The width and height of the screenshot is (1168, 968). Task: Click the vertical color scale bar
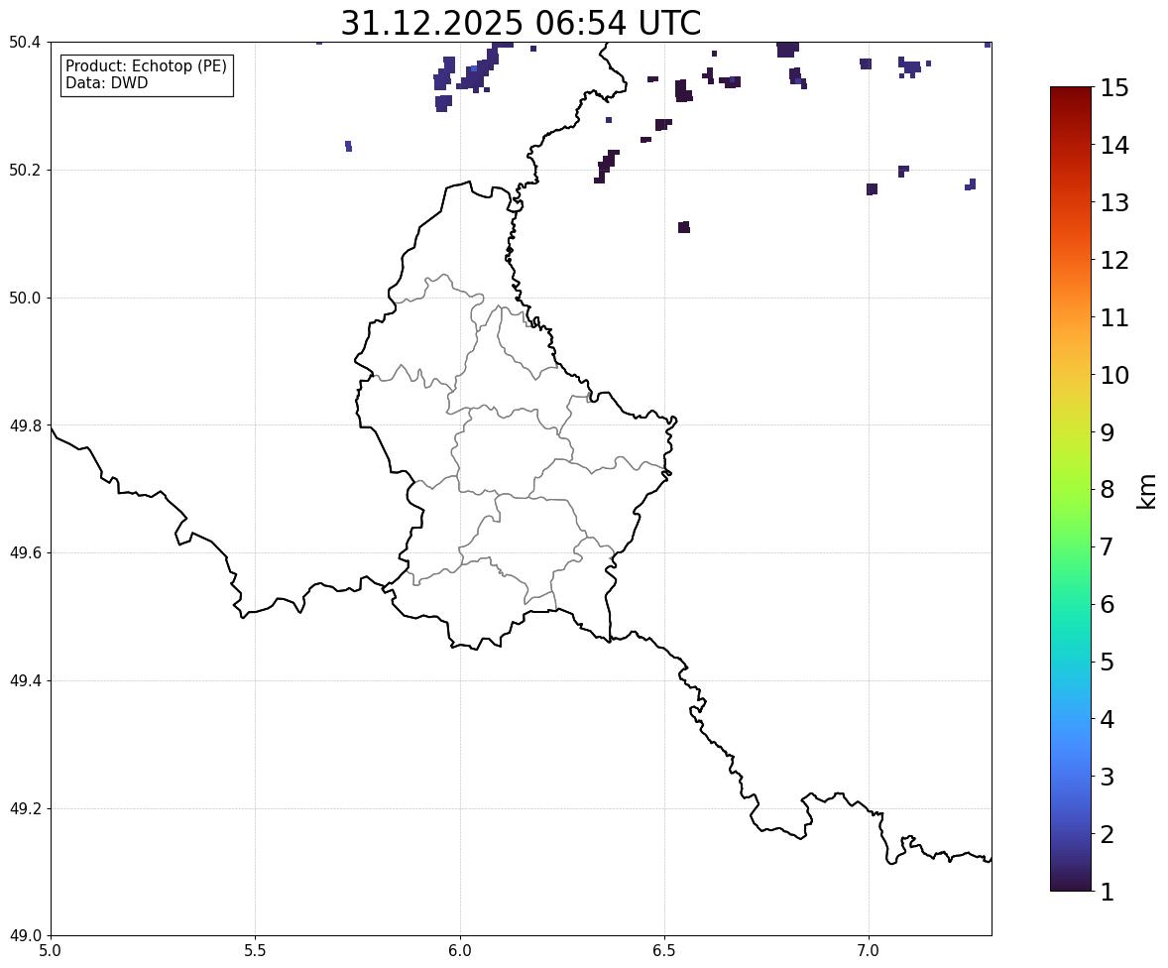pos(1071,489)
